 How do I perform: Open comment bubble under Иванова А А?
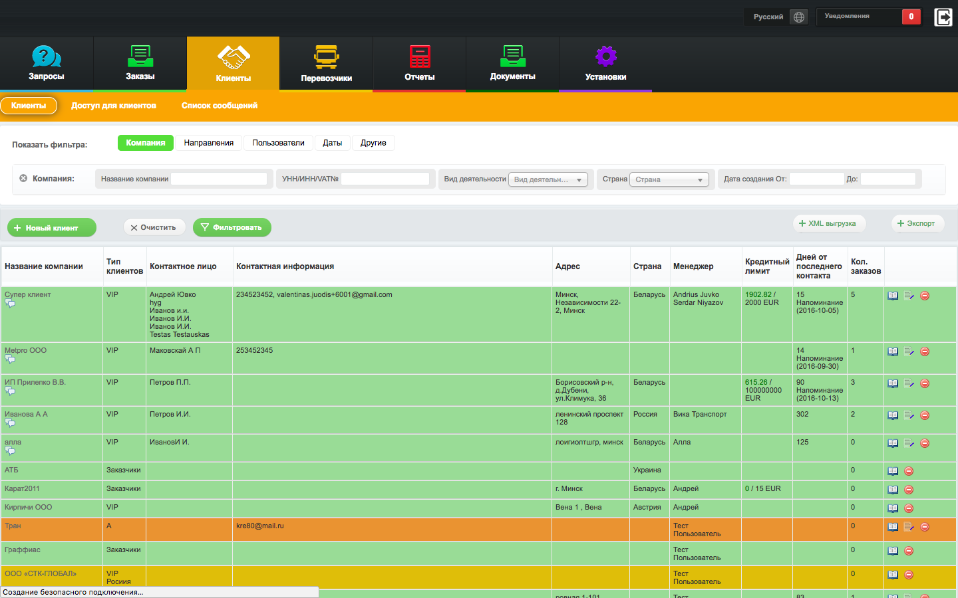(10, 423)
